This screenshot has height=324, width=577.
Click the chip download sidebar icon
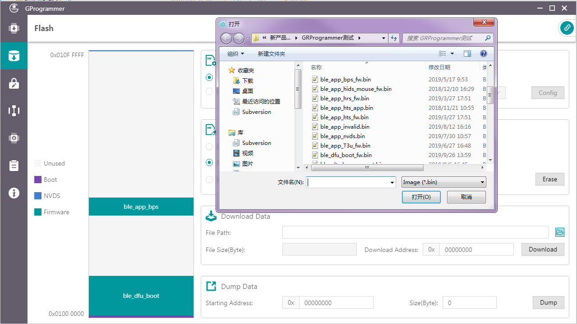[14, 29]
